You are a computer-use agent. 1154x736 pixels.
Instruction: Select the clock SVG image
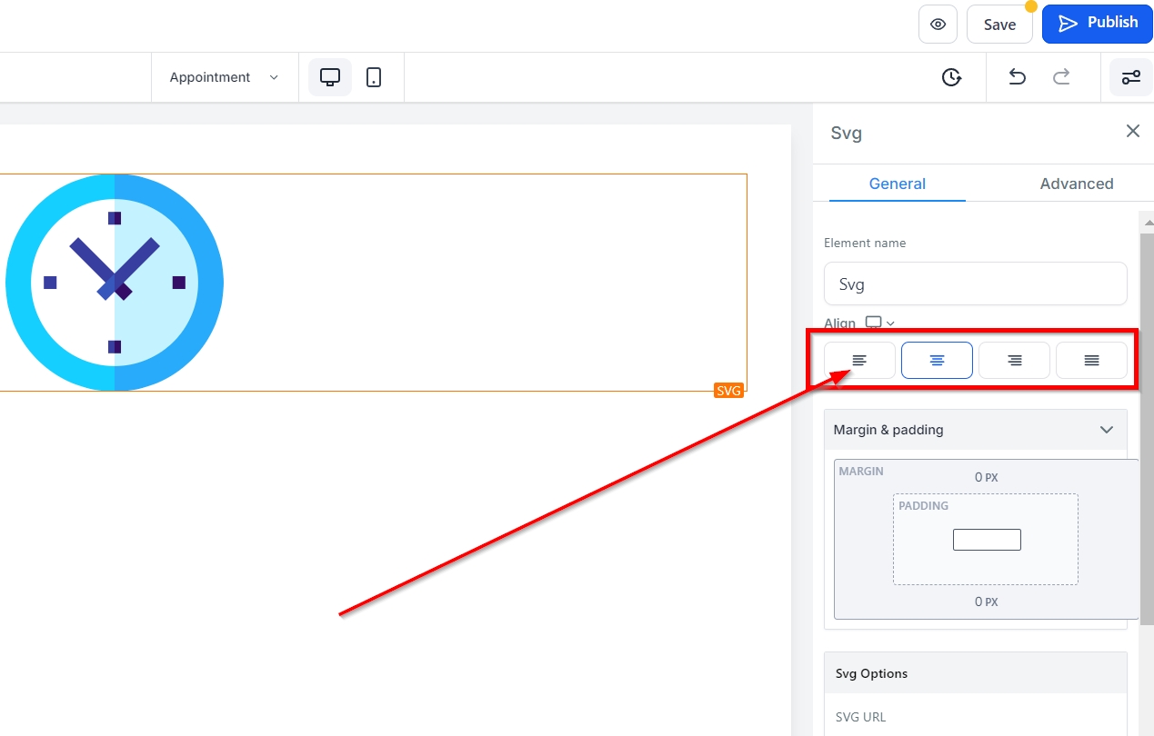coord(115,283)
